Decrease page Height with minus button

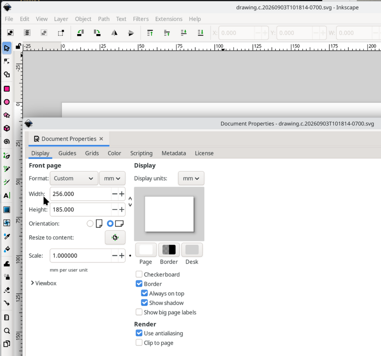115,209
